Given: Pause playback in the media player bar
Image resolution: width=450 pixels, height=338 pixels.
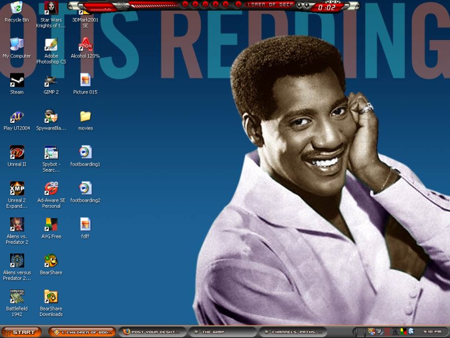Looking at the screenshot, I should pos(205,5).
